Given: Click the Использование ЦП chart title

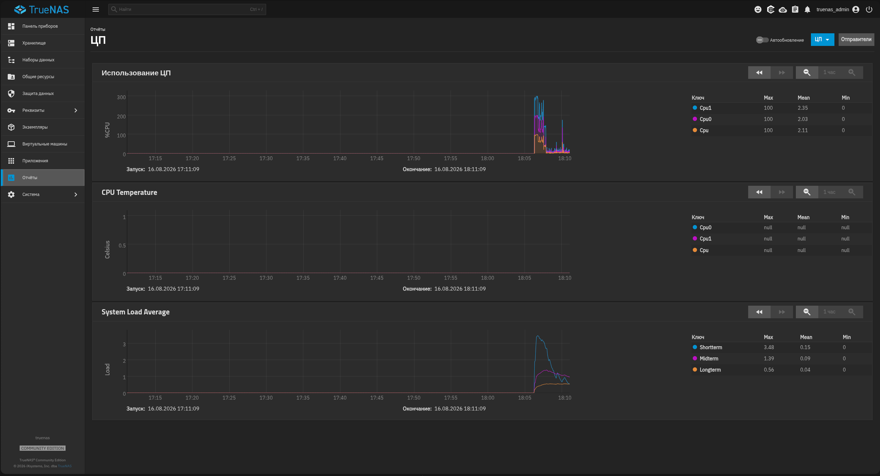Looking at the screenshot, I should click(x=136, y=73).
